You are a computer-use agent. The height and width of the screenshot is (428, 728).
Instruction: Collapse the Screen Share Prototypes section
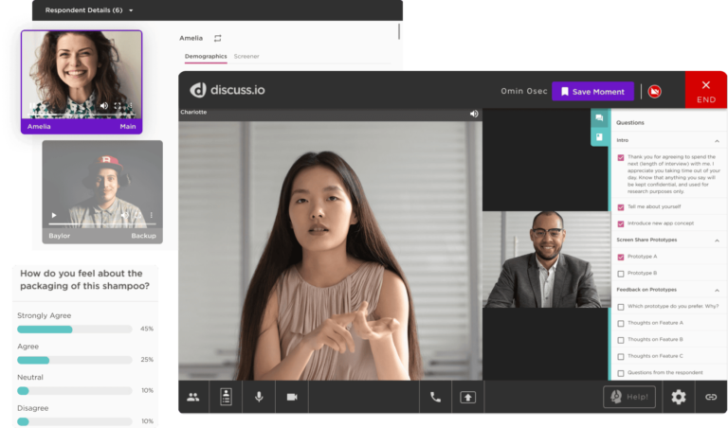point(717,240)
